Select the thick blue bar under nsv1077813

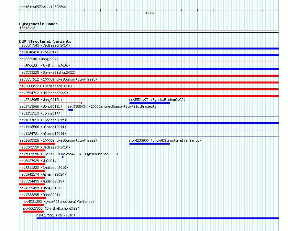point(149,123)
